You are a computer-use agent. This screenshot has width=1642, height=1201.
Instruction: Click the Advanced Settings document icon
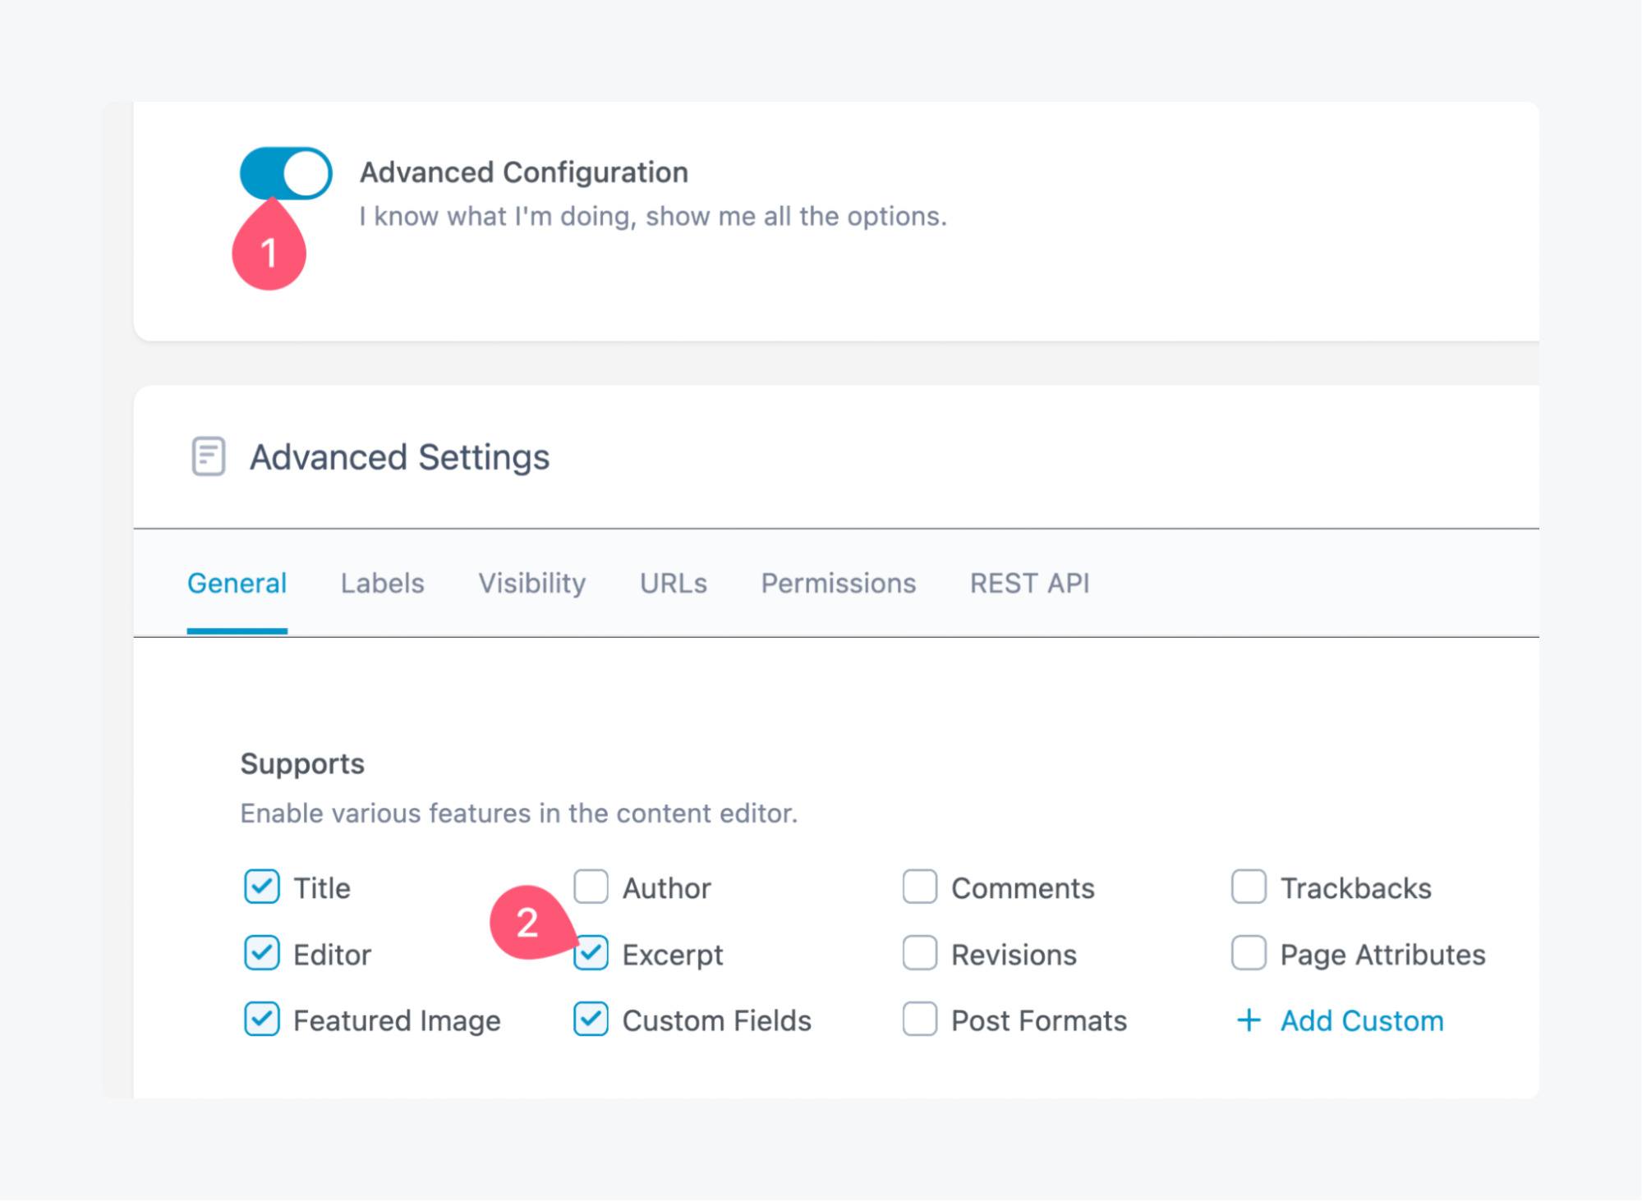[208, 456]
